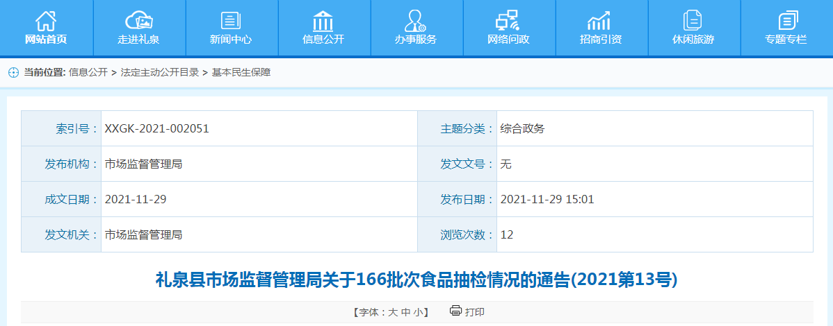Screen dimensions: 833x326
Task: Set font size to 中
Action: (405, 312)
